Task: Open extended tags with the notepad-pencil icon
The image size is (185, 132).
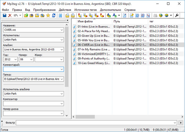Action: click(x=124, y=15)
